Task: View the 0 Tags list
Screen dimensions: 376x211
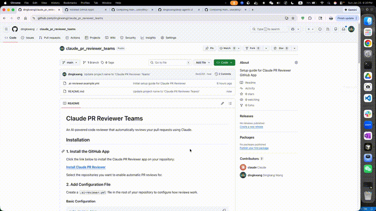Action: pos(108,62)
